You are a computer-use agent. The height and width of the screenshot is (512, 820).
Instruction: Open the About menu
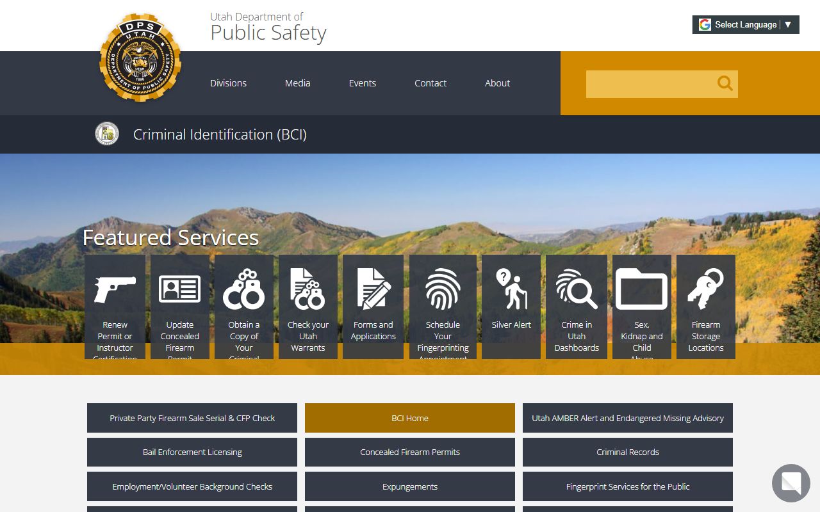[x=498, y=83]
